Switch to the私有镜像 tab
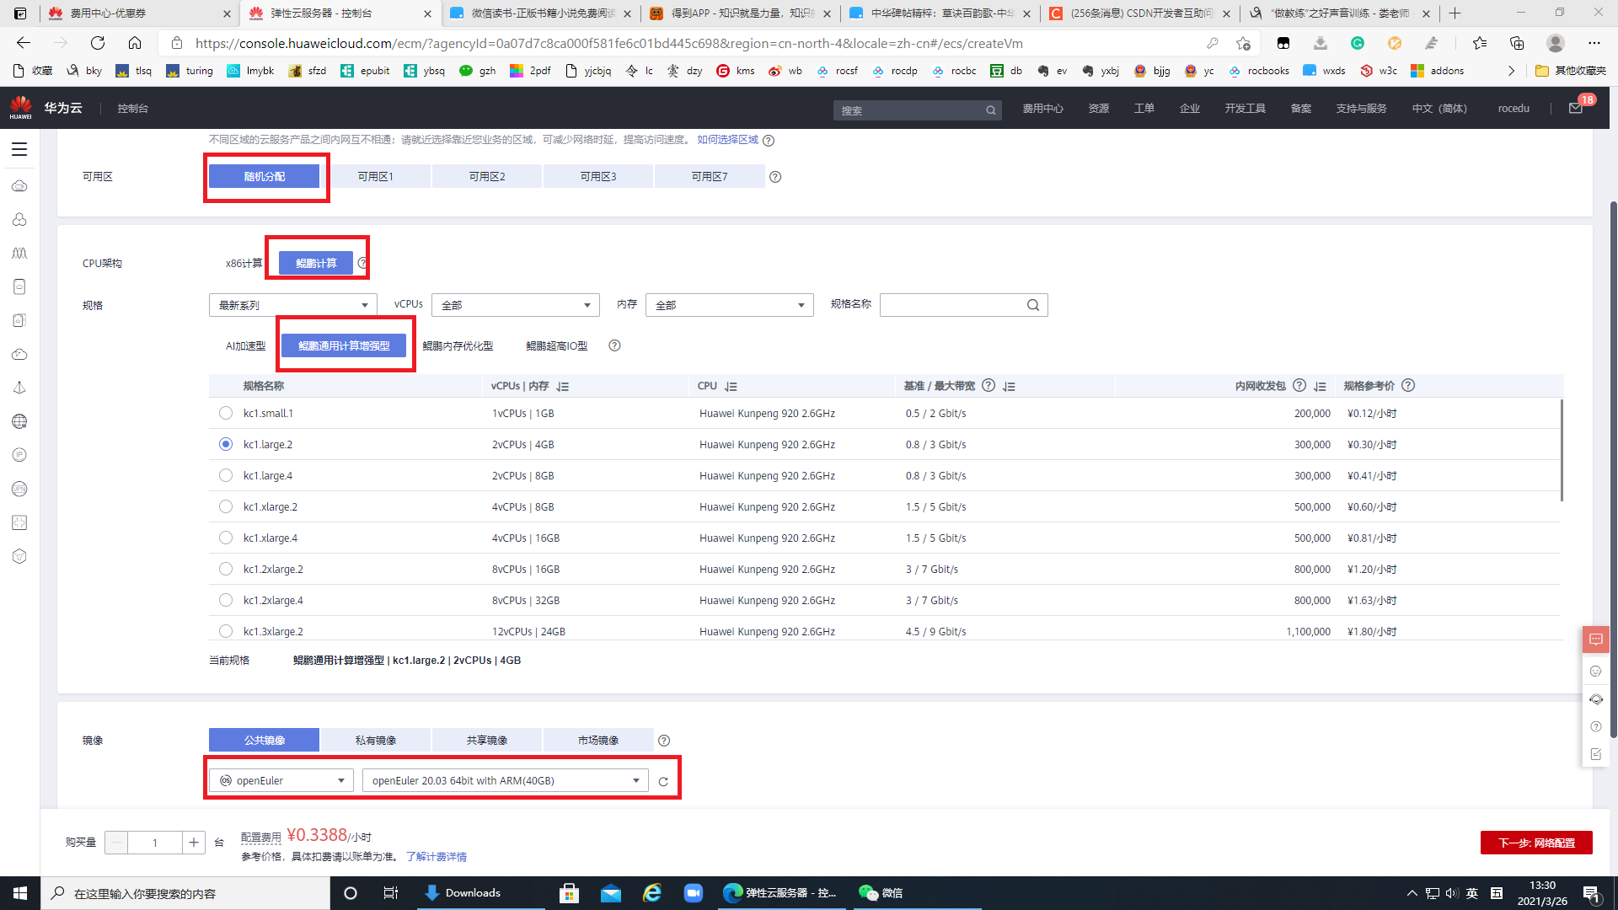Viewport: 1618px width, 910px height. click(x=374, y=740)
